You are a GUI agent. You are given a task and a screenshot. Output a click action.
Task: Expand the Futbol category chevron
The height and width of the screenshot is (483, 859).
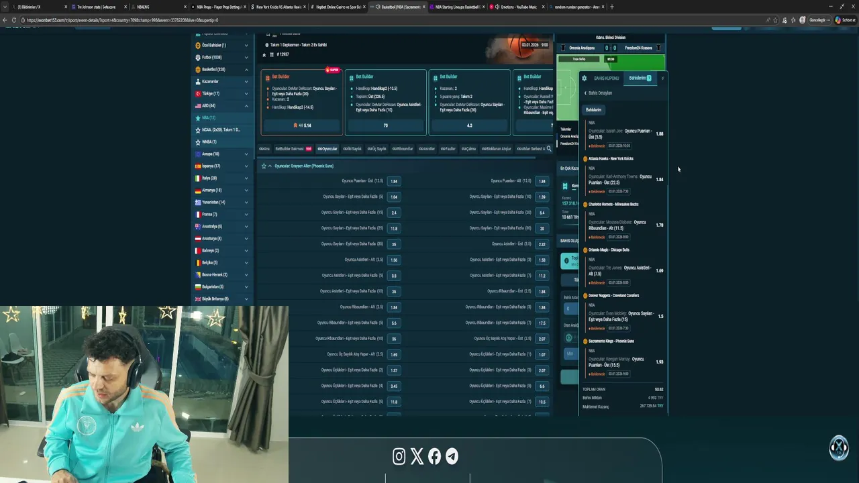(x=246, y=58)
